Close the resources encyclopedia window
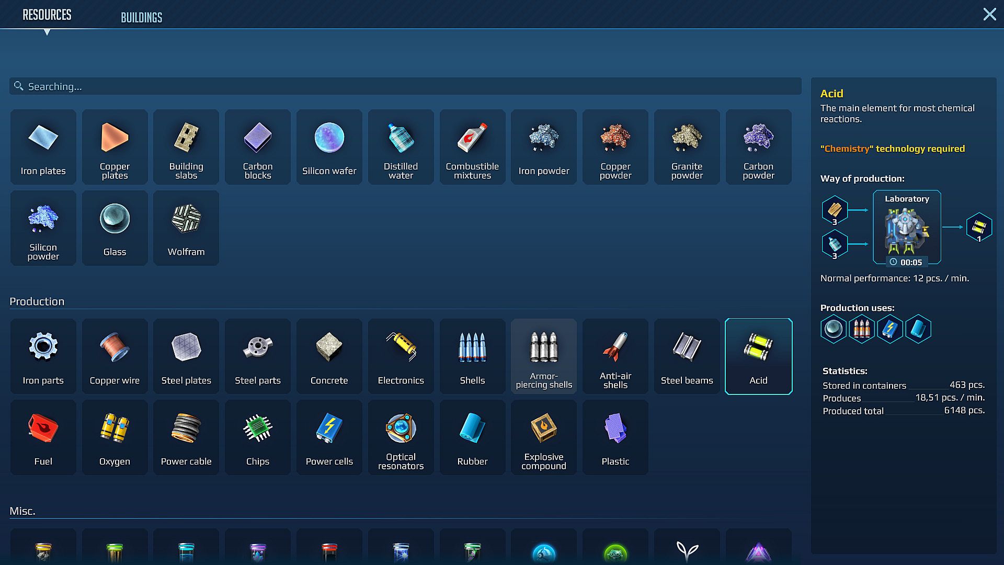 pos(989,14)
